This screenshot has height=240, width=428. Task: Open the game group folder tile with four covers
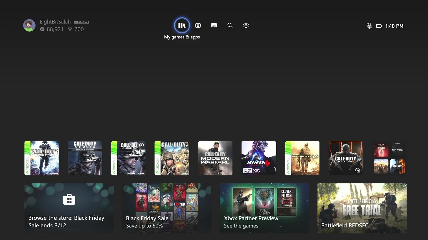point(389,158)
